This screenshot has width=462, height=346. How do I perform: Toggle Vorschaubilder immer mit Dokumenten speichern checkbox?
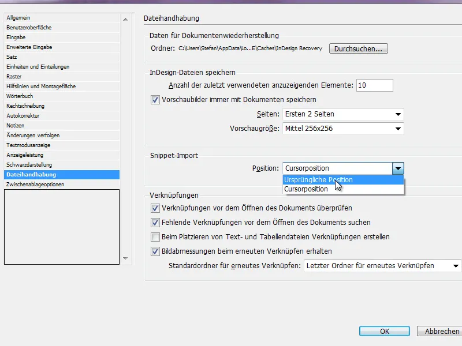tap(155, 100)
